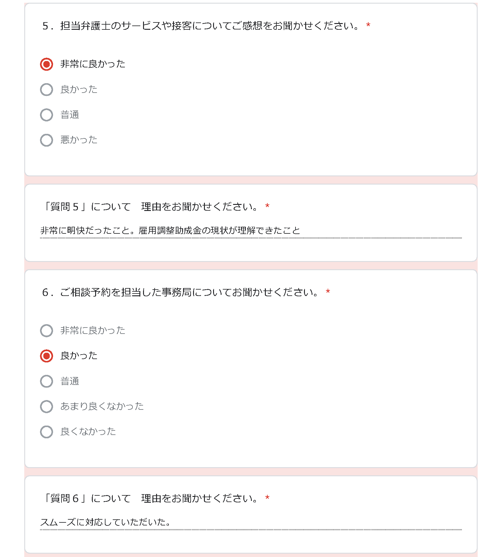This screenshot has width=501, height=557.
Task: Click the question 5 title text
Action: (201, 26)
